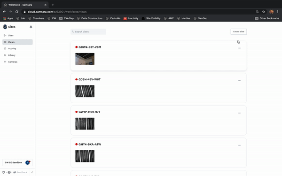Go back using the browser back arrow
This screenshot has width=282, height=176.
[4, 12]
